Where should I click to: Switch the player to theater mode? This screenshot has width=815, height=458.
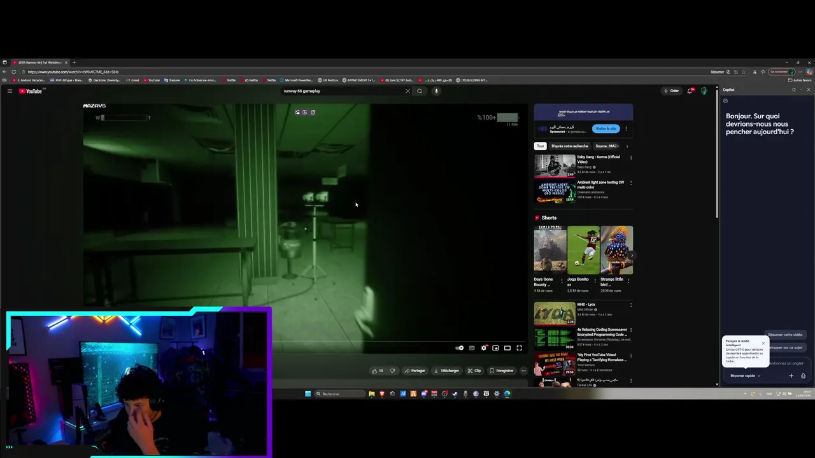click(507, 348)
